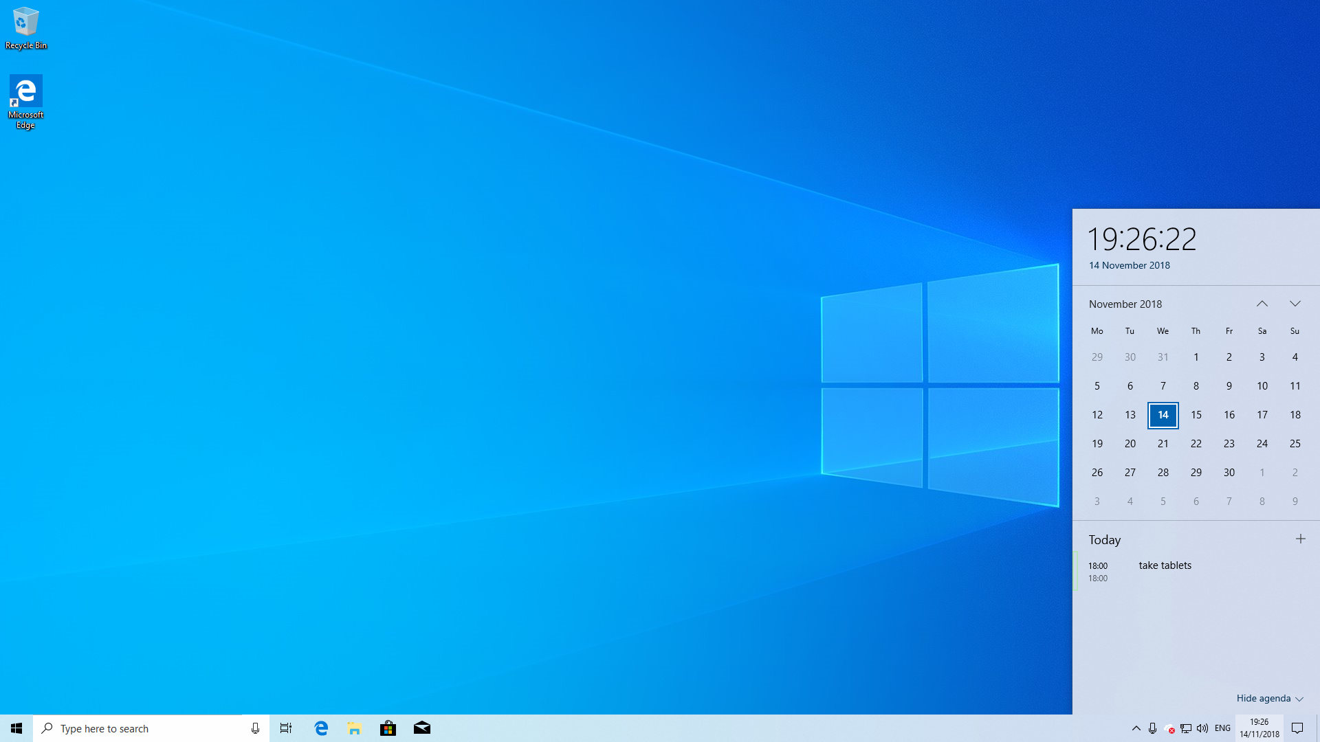The image size is (1320, 742).
Task: Show hidden tray icons chevron
Action: click(x=1136, y=728)
